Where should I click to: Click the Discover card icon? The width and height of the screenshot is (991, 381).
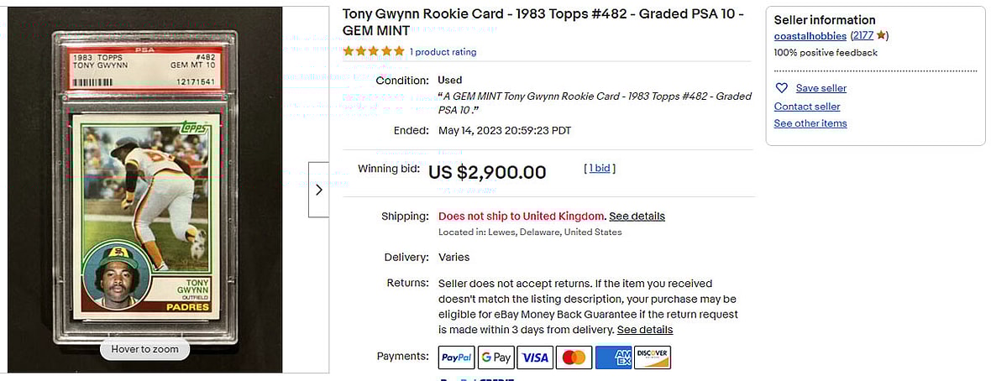pyautogui.click(x=653, y=358)
